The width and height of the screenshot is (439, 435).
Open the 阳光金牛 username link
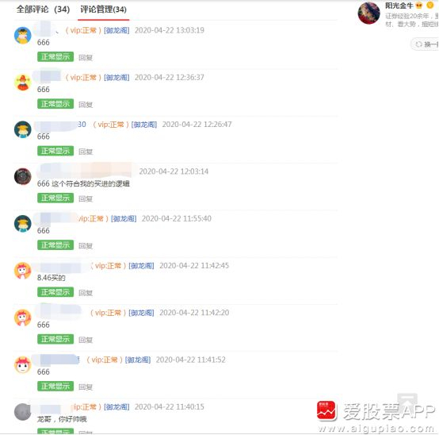pos(399,6)
